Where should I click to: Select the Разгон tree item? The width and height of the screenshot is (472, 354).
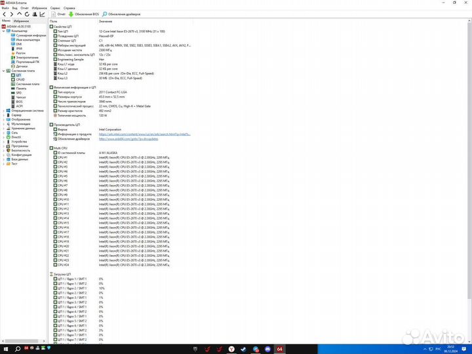pyautogui.click(x=18, y=53)
